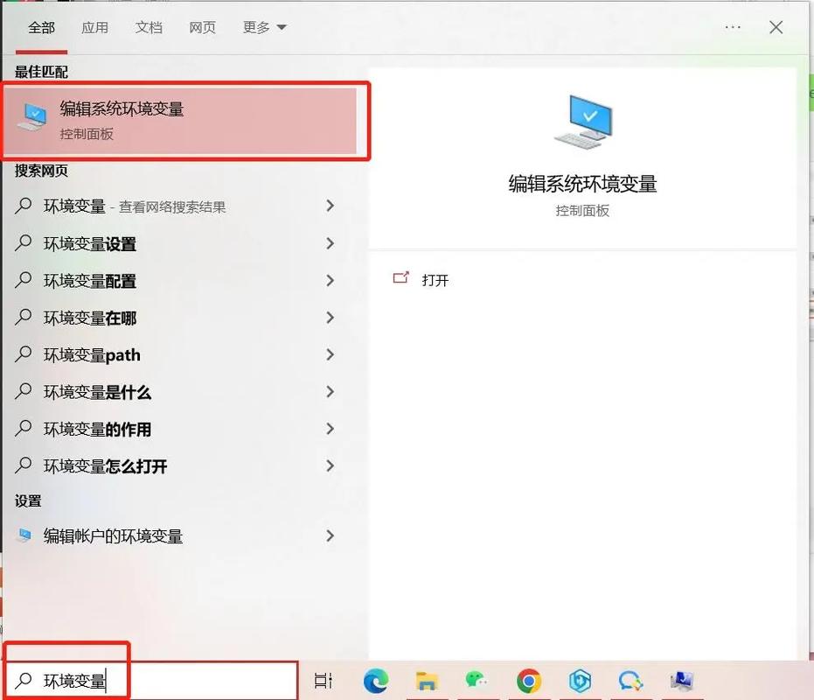Switch to the 文档 tab
The width and height of the screenshot is (814, 700).
(149, 27)
